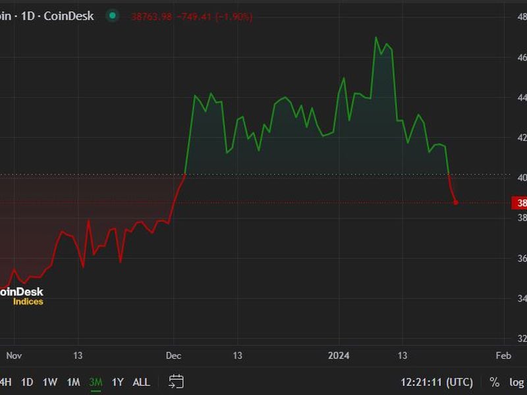This screenshot has width=527, height=395.
Task: Click the yellow Indices badge
Action: [28, 302]
